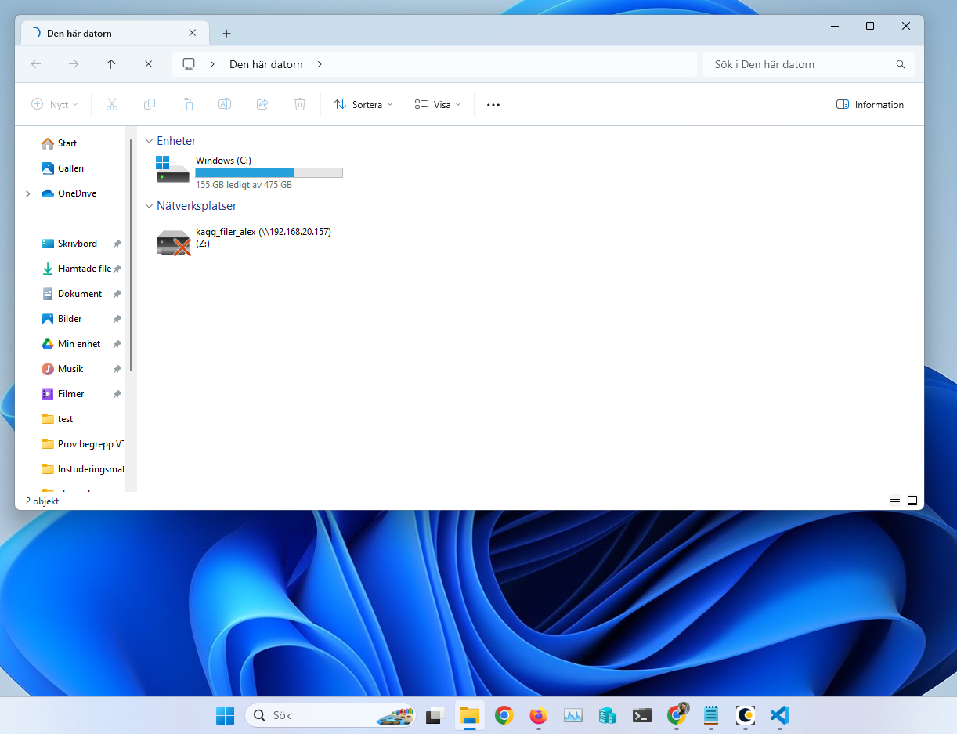Launch Visual Studio Code from taskbar
Image resolution: width=957 pixels, height=734 pixels.
click(779, 715)
